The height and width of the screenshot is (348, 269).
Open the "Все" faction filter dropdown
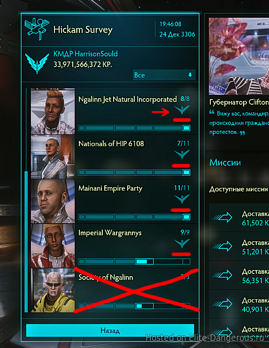coord(164,75)
